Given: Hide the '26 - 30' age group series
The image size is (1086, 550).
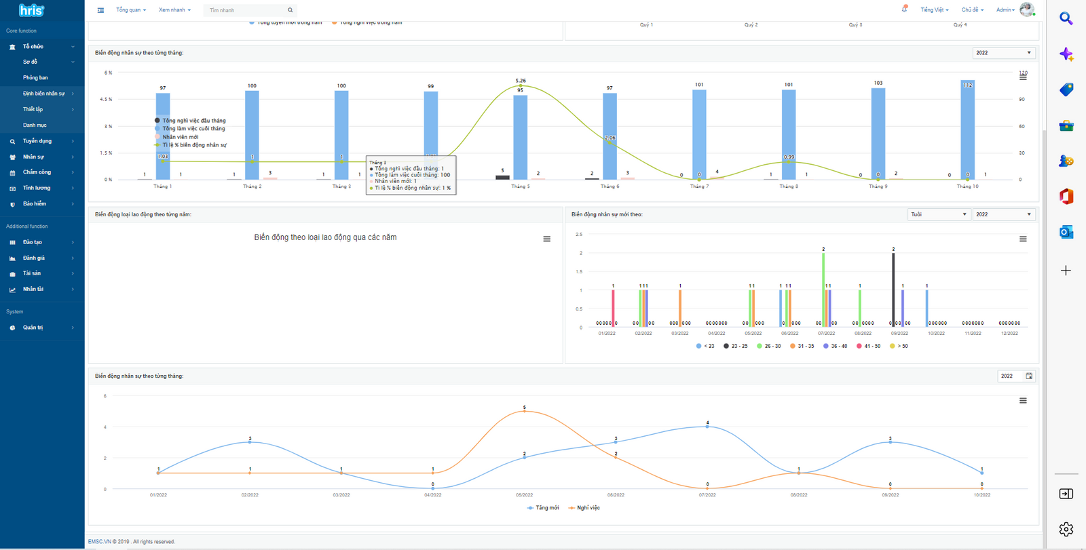Looking at the screenshot, I should (x=768, y=346).
